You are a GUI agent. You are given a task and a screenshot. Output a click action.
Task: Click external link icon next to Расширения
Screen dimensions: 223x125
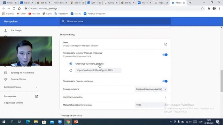[37, 97]
